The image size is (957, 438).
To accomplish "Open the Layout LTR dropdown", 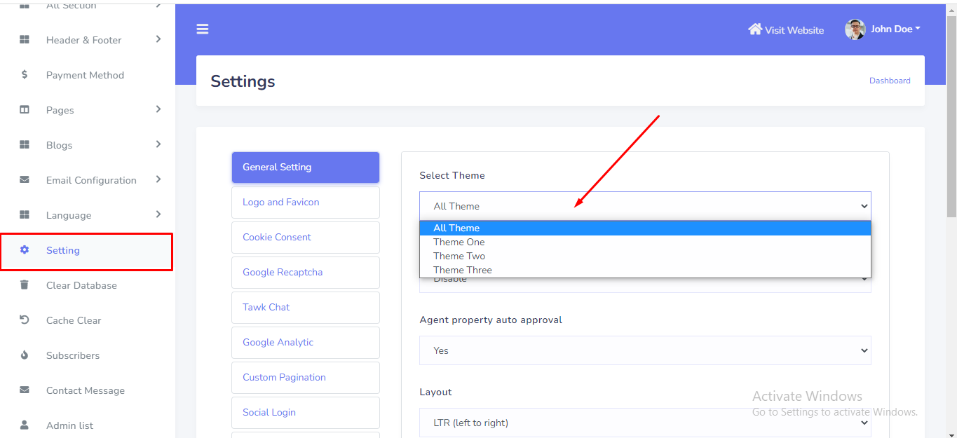I will pos(644,423).
